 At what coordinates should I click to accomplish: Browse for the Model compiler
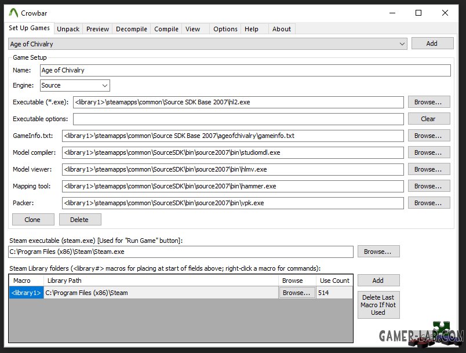(428, 152)
